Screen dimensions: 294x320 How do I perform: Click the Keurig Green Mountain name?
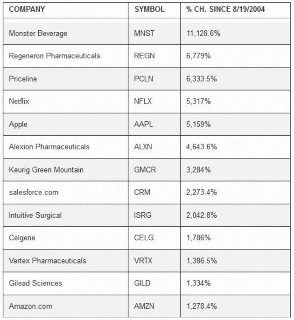click(x=46, y=170)
